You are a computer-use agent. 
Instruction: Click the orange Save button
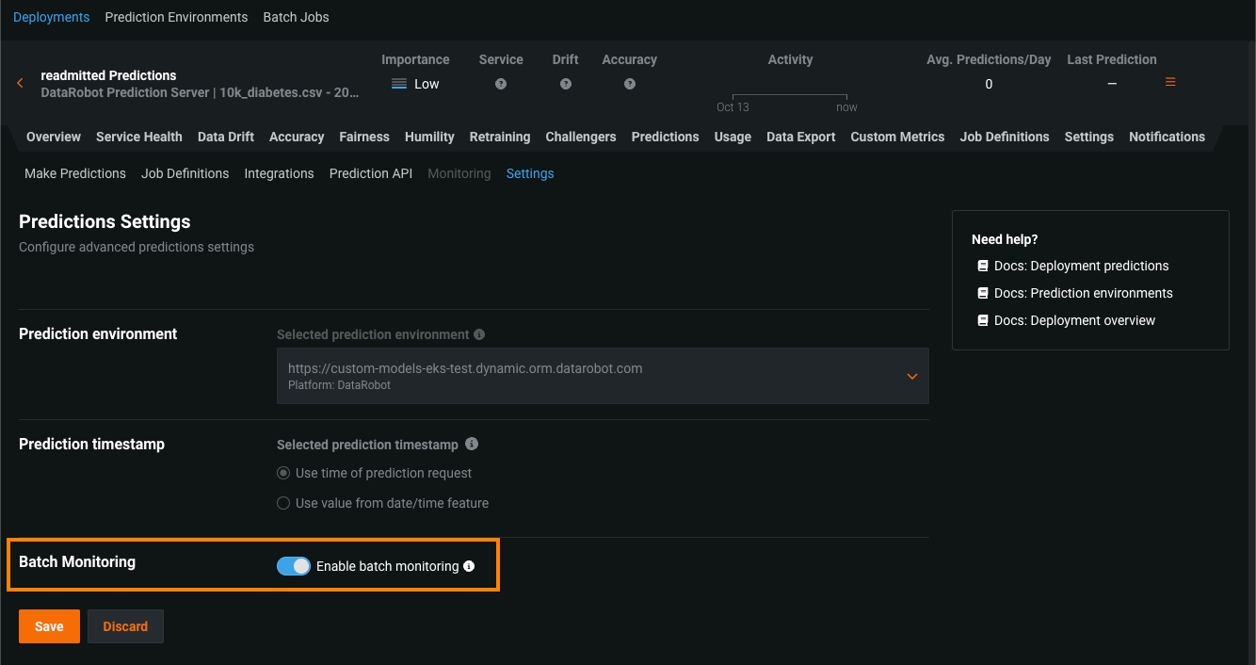[x=49, y=626]
